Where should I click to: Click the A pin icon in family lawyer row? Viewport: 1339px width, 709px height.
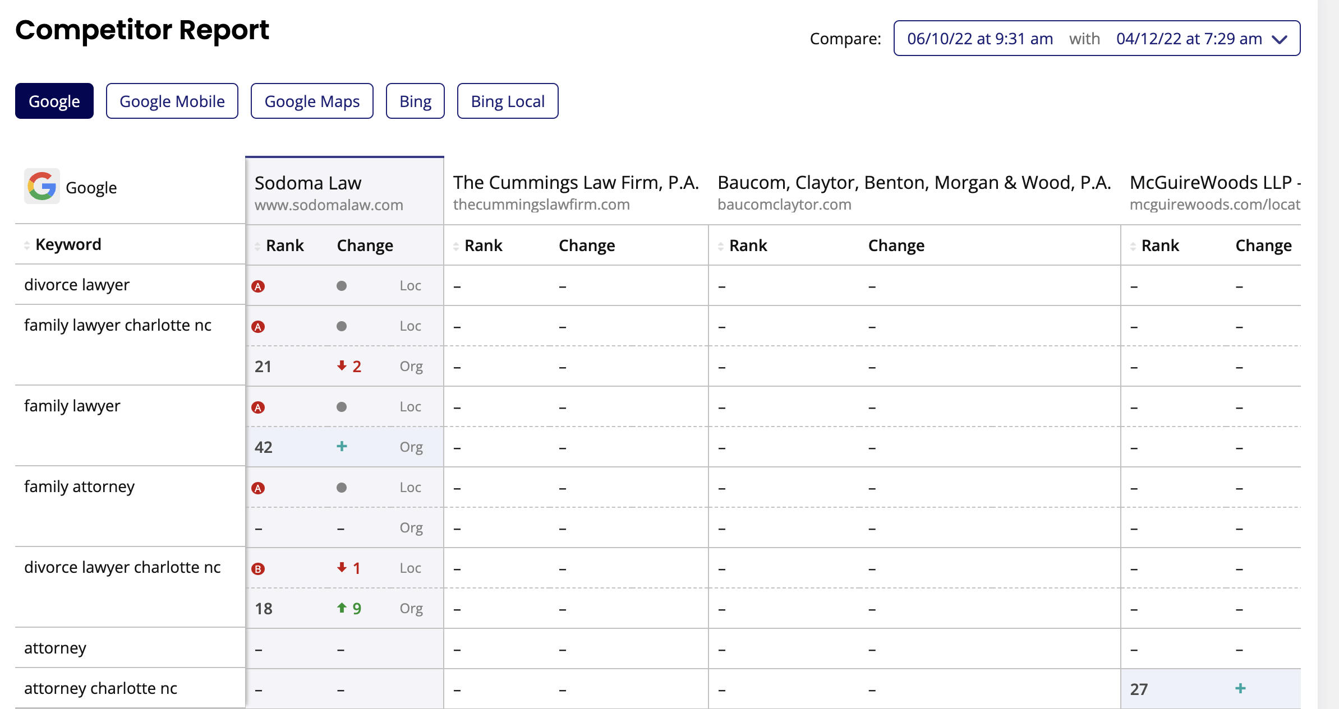(258, 407)
